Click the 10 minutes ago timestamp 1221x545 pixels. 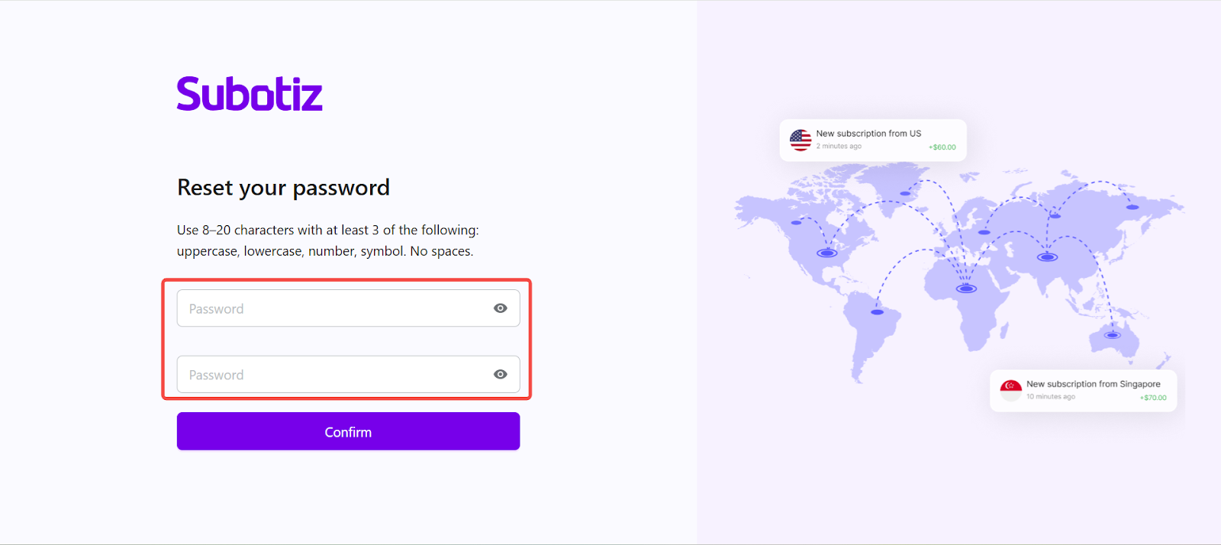point(1051,397)
